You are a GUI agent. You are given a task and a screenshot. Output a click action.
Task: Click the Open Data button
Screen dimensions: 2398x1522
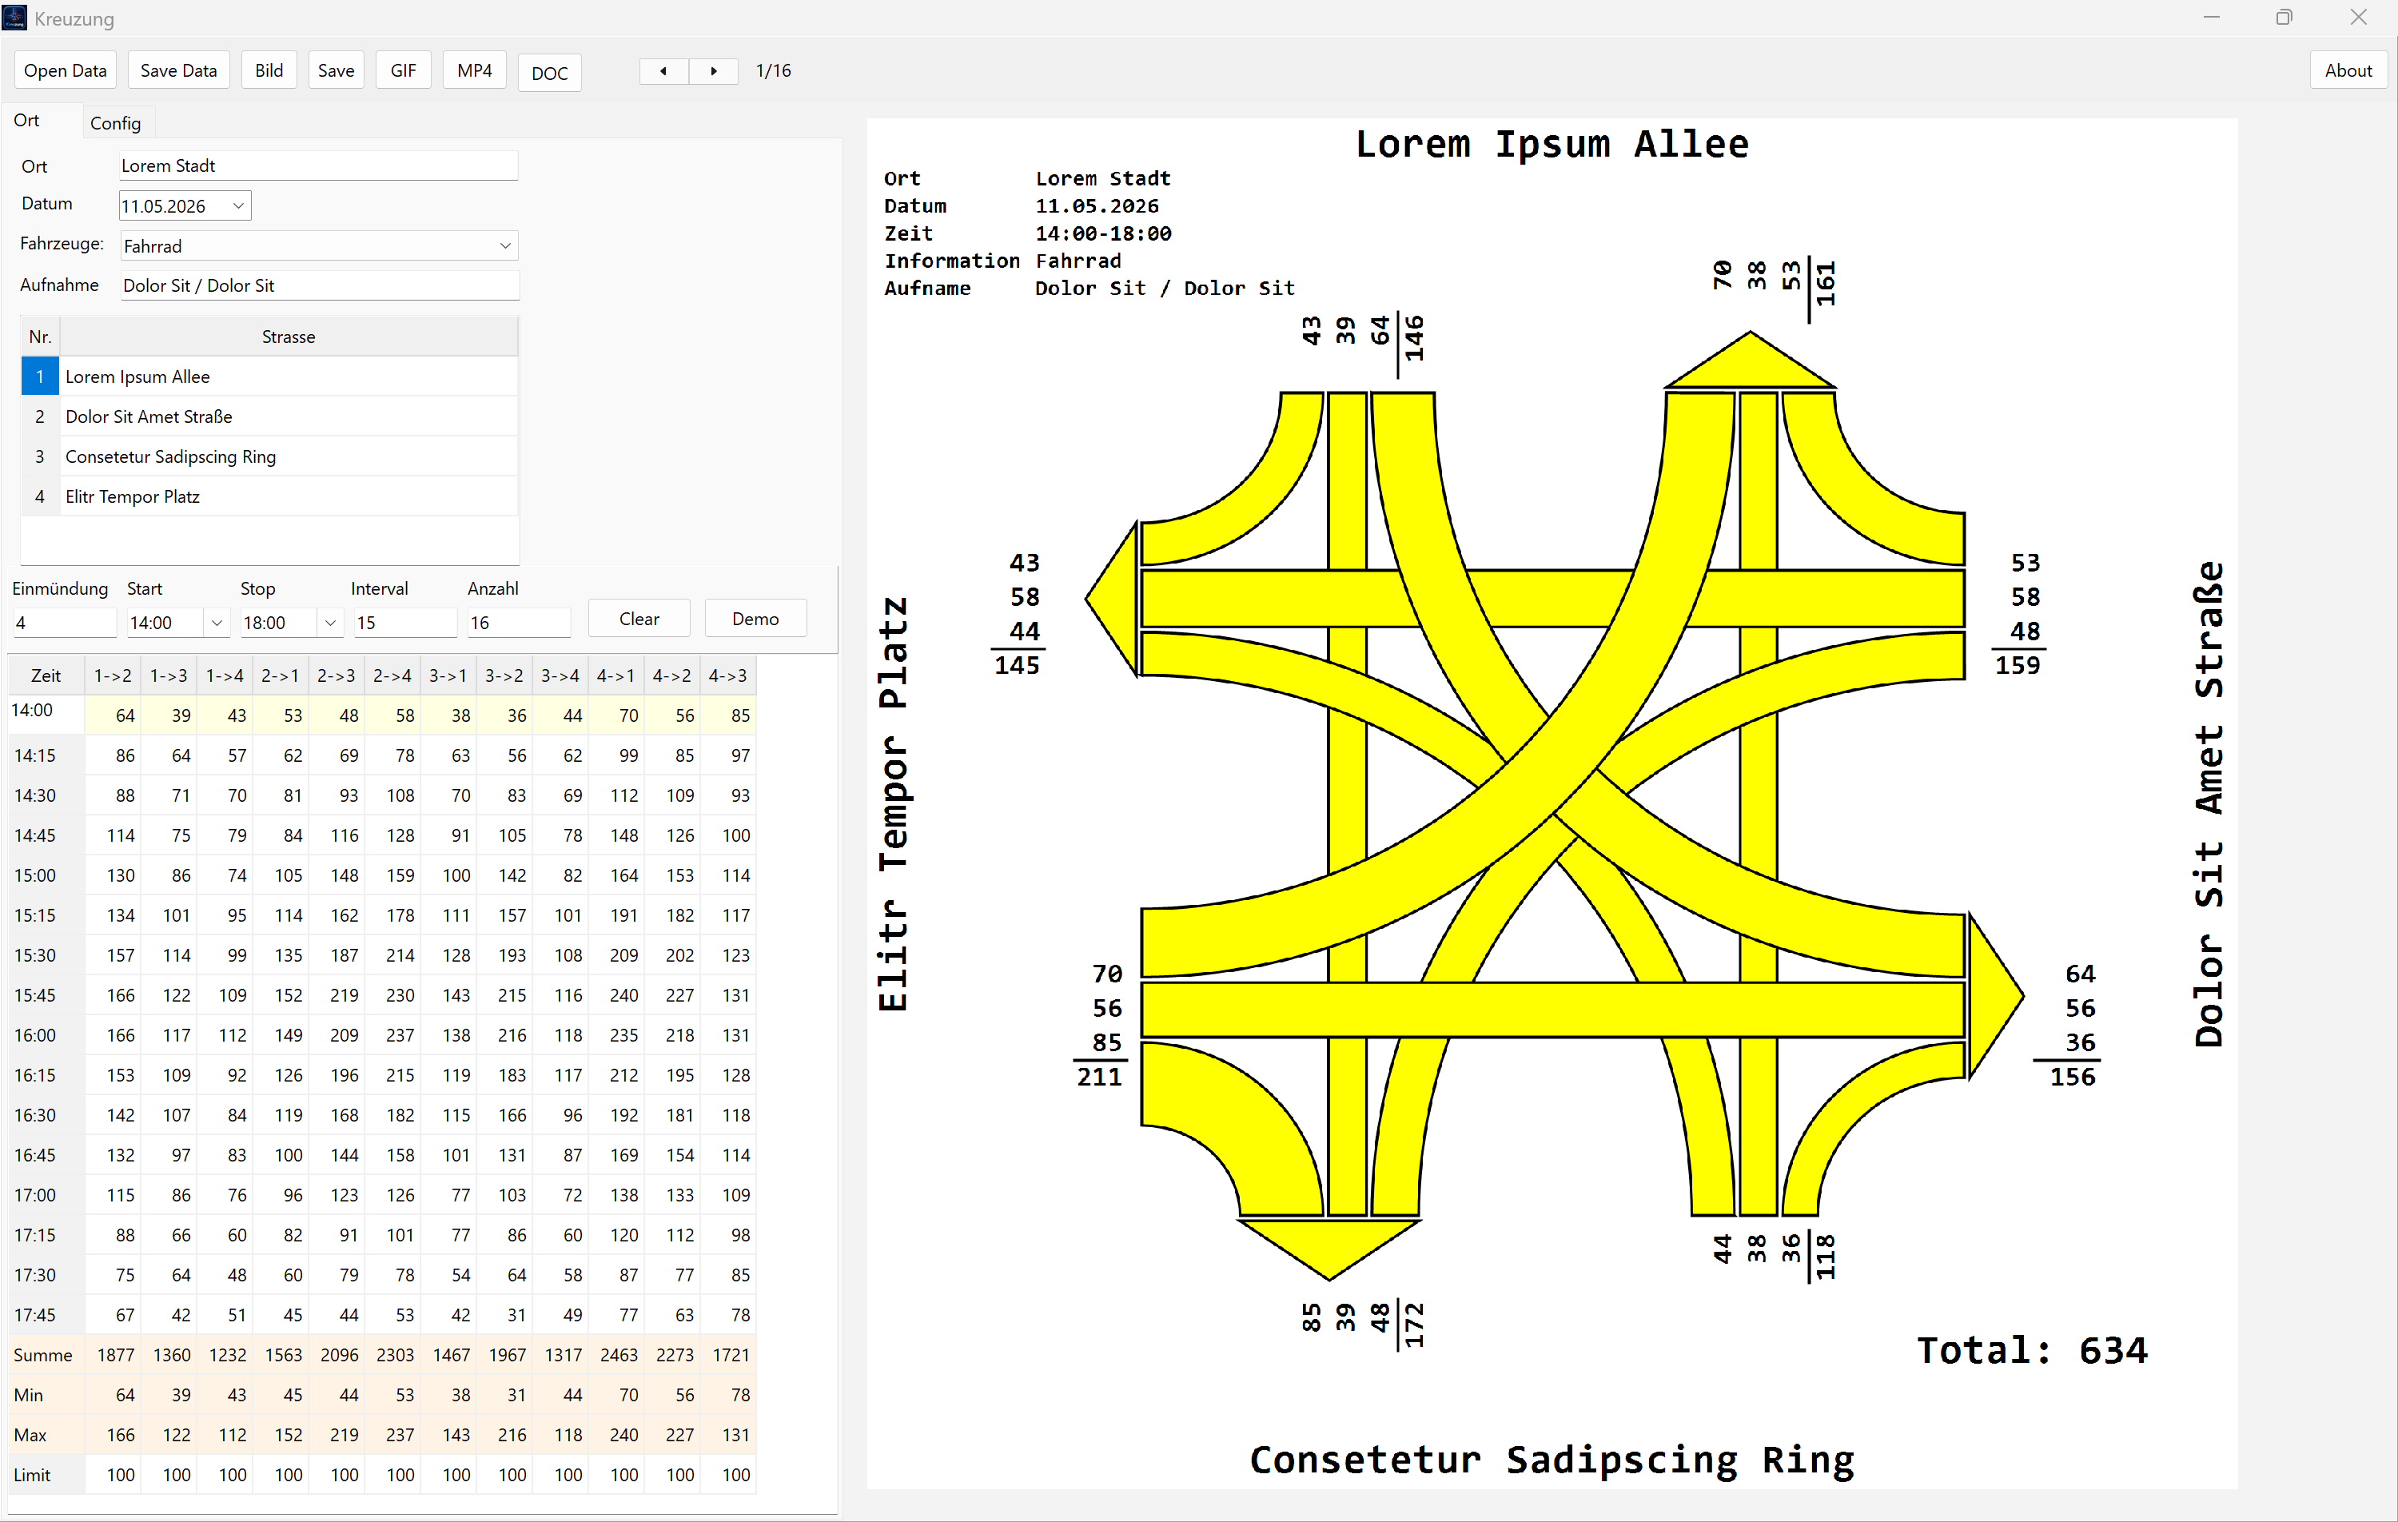tap(66, 70)
